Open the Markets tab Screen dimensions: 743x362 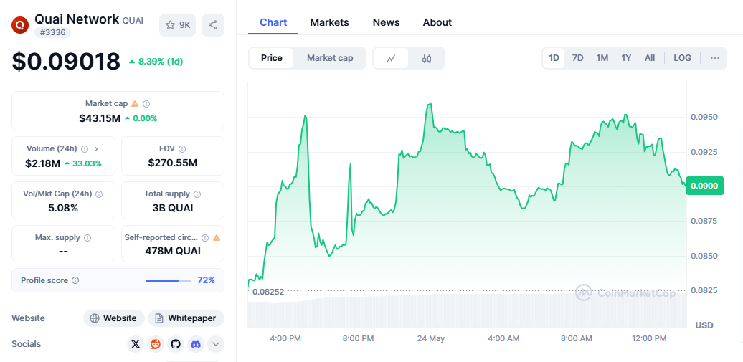(329, 23)
